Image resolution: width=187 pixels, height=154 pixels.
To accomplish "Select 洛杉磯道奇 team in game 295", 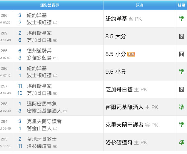I will point(39,146).
